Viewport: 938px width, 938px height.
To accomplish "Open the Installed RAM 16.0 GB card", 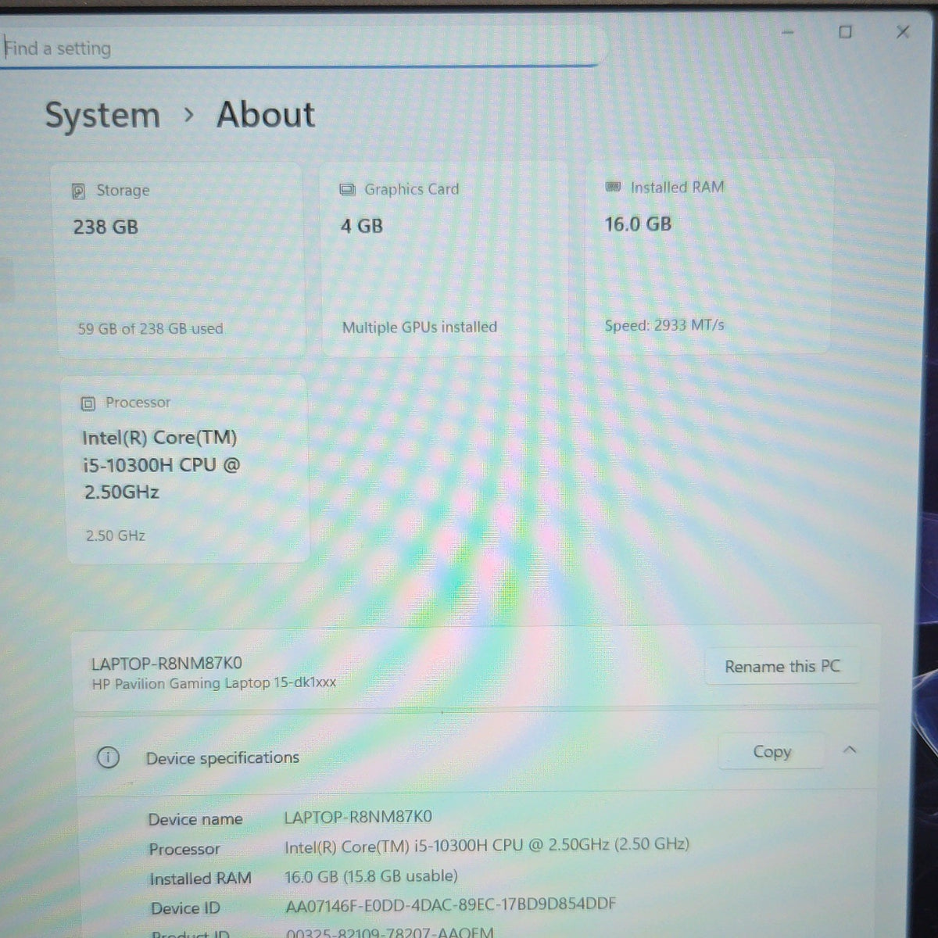I will pos(710,257).
